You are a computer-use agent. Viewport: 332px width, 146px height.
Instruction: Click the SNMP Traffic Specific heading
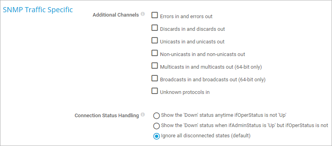pos(38,10)
